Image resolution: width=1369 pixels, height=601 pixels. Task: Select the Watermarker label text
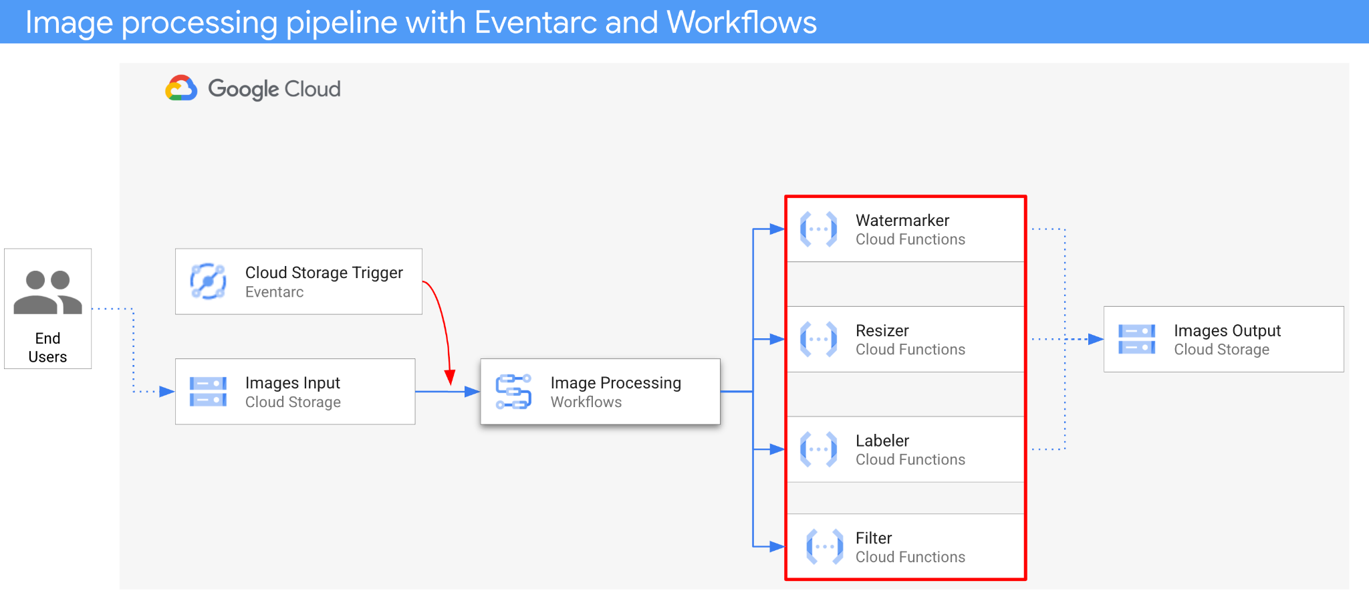pyautogui.click(x=902, y=221)
